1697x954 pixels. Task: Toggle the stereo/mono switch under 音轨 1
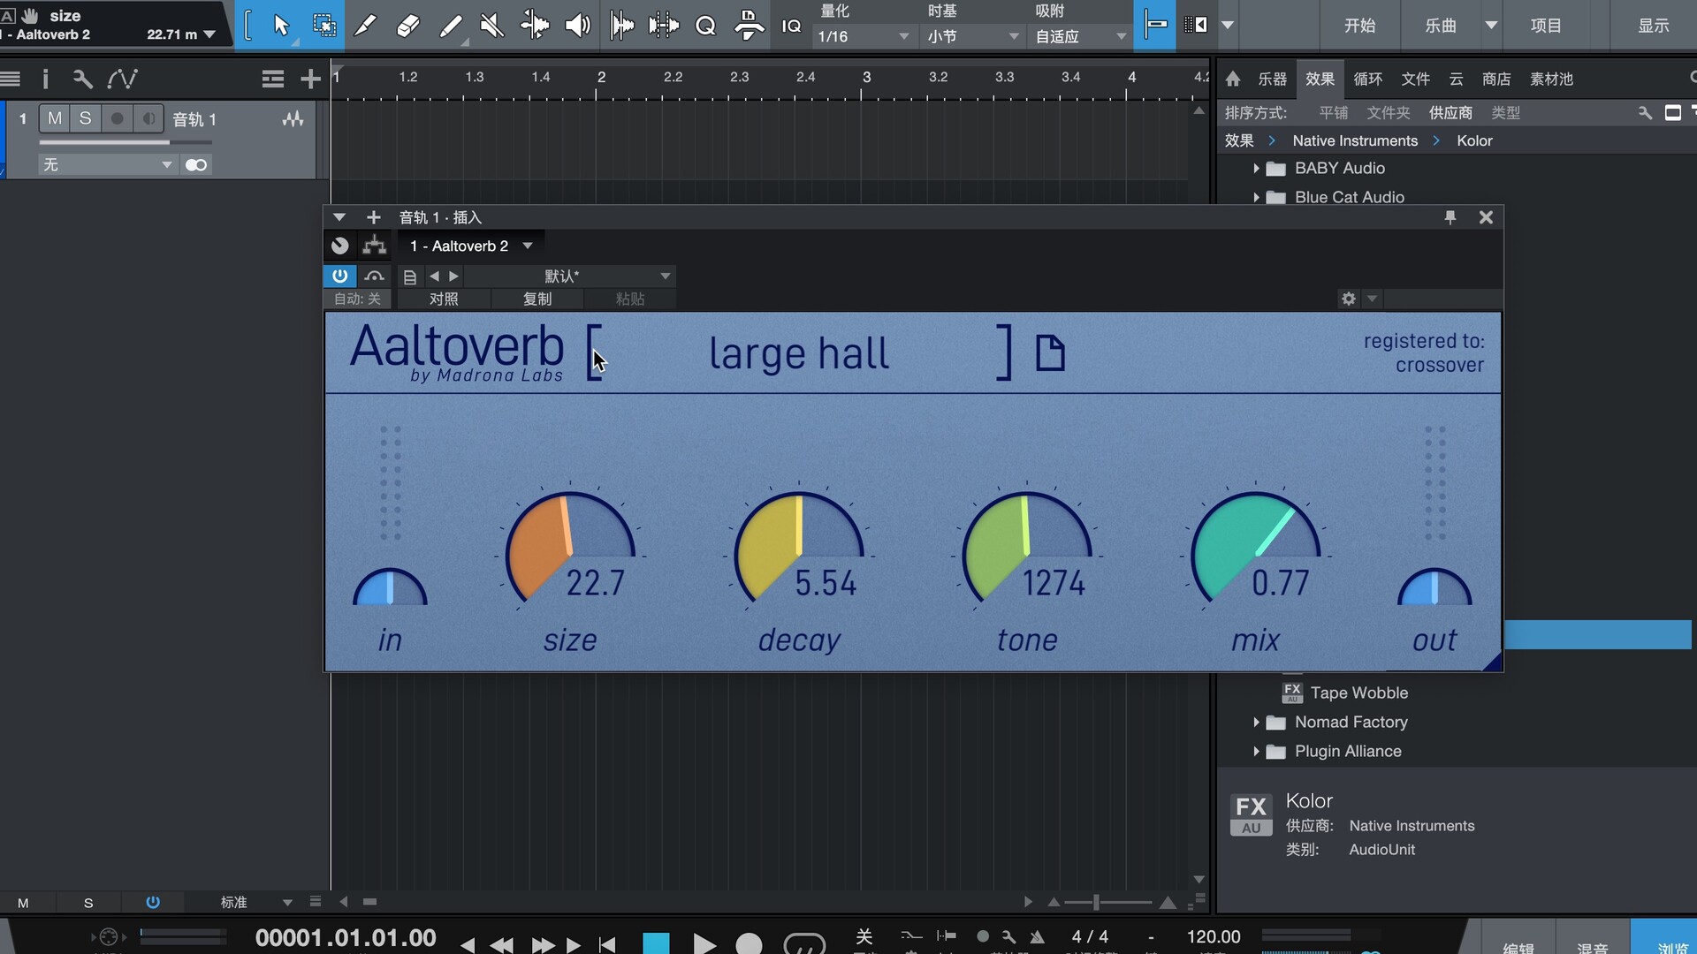(x=196, y=165)
